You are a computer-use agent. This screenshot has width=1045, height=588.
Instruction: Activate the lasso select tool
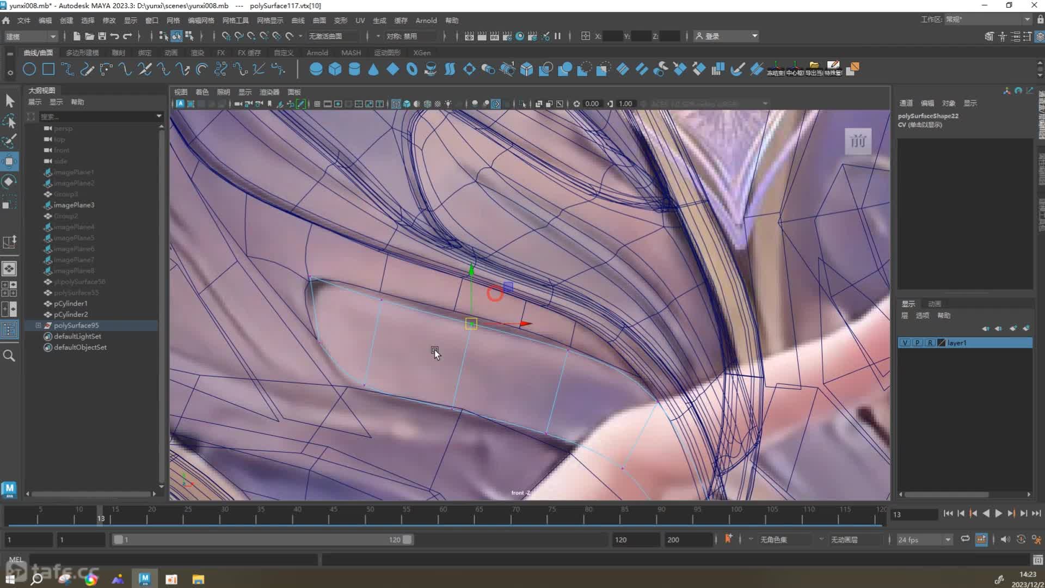pos(10,121)
